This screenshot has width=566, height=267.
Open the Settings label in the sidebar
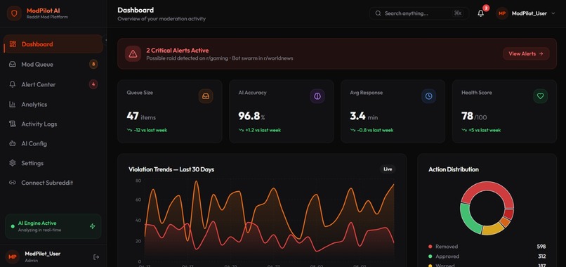[x=32, y=163]
